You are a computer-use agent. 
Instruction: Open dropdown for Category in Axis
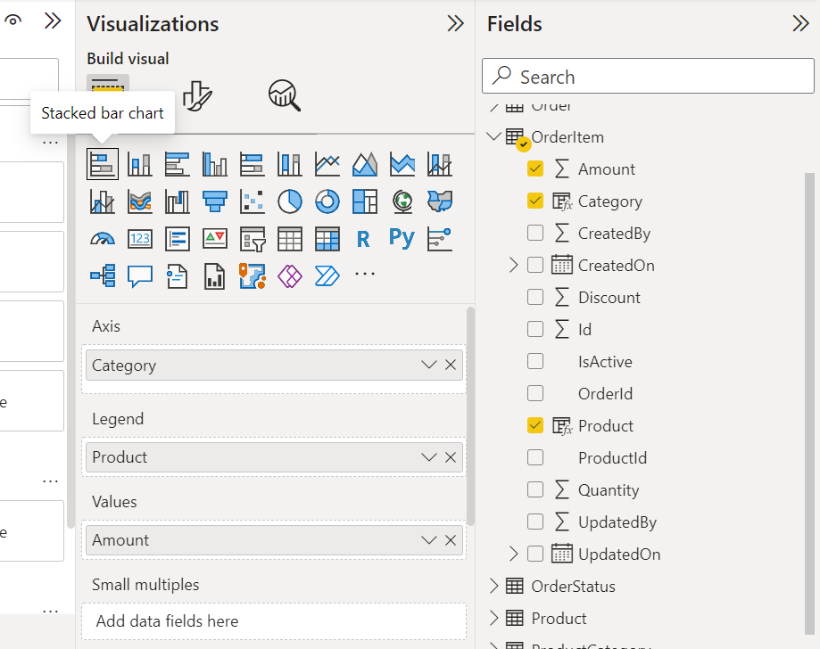point(428,366)
